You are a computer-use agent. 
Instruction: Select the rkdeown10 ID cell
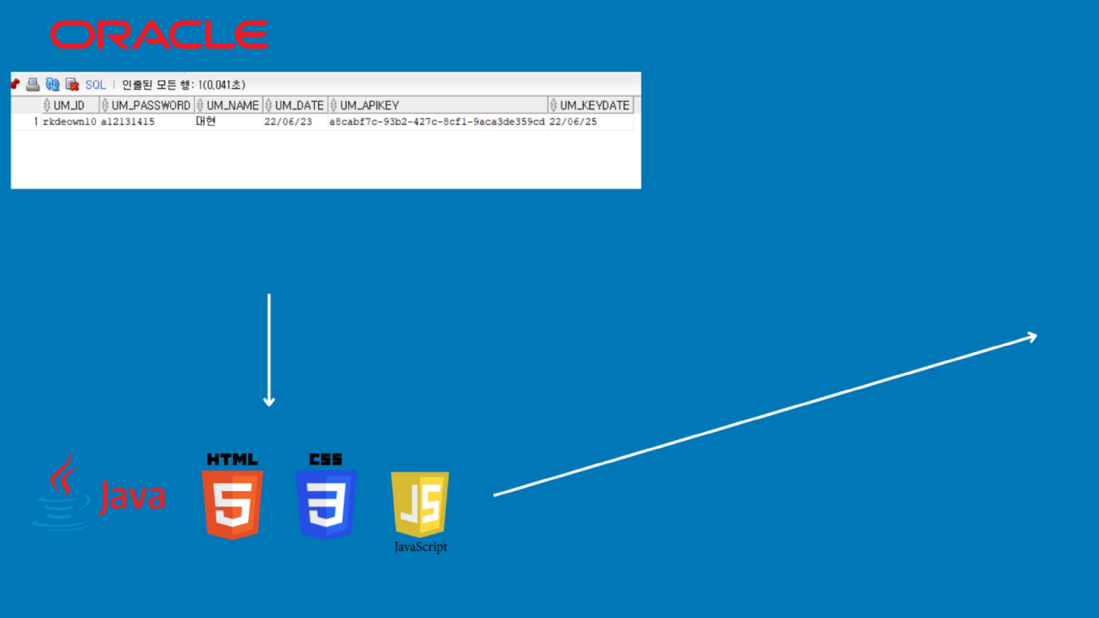pos(70,122)
